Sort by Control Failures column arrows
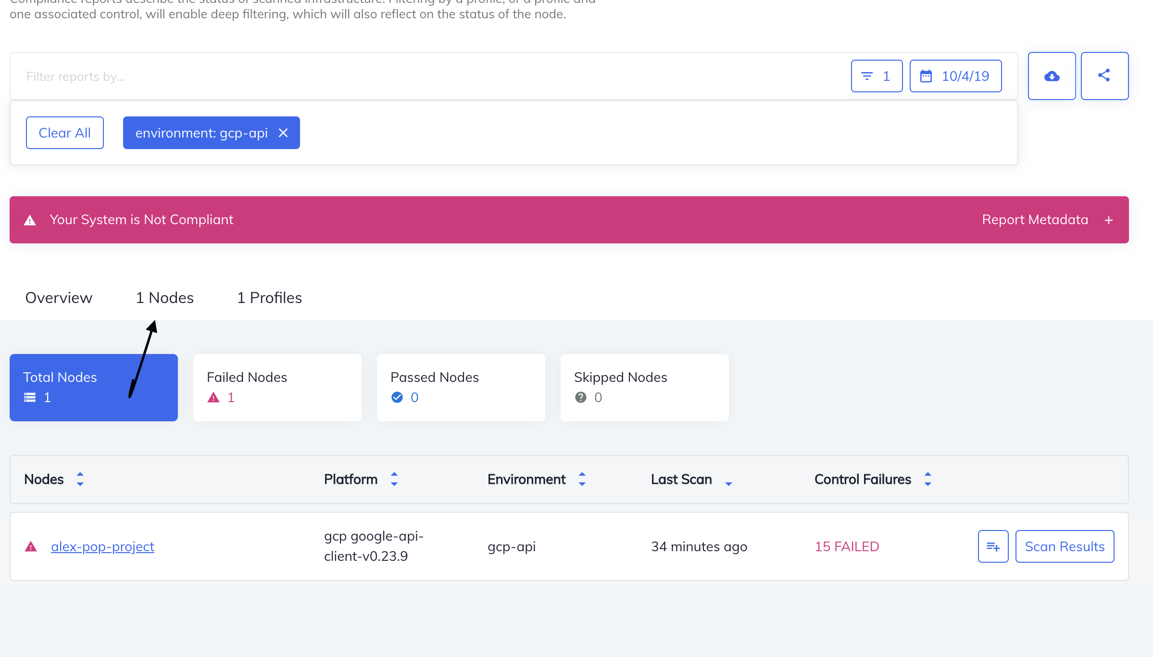This screenshot has width=1153, height=657. [928, 479]
